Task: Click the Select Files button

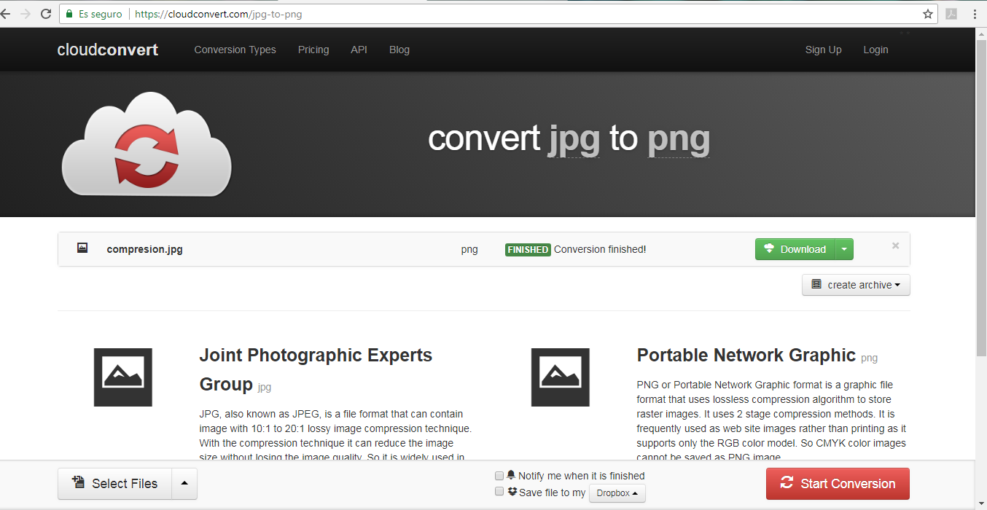Action: point(115,484)
